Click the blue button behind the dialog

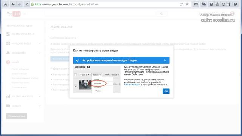click(60, 59)
